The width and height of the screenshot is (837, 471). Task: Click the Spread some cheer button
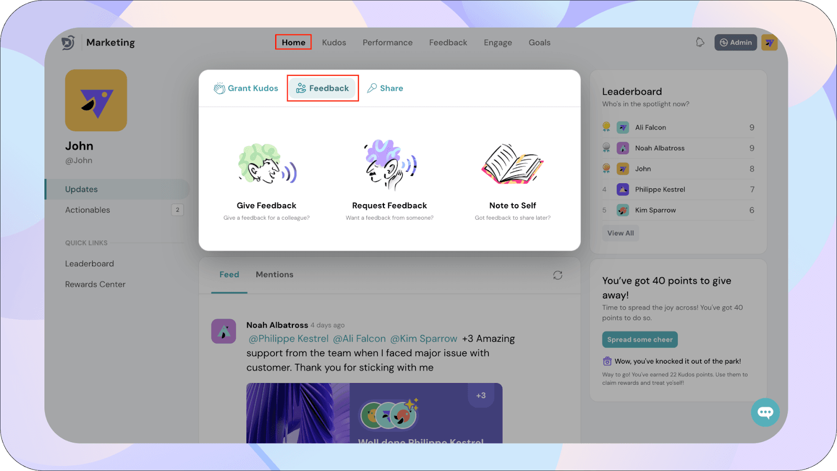pyautogui.click(x=640, y=340)
